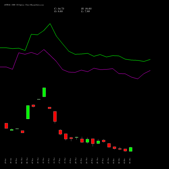Click the 10 Nov date label

(x=38, y=161)
